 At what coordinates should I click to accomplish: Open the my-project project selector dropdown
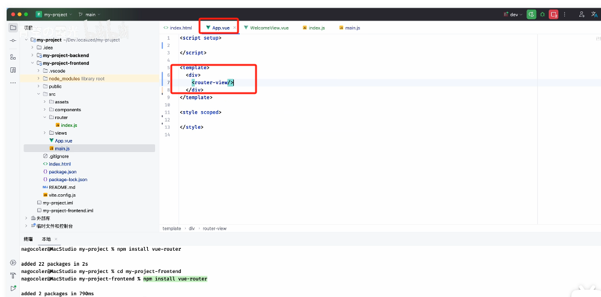(x=54, y=14)
